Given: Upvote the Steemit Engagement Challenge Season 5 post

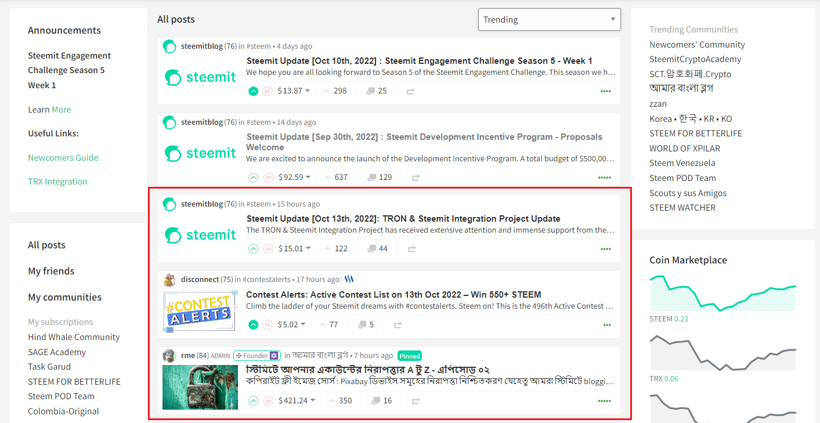Looking at the screenshot, I should 253,91.
